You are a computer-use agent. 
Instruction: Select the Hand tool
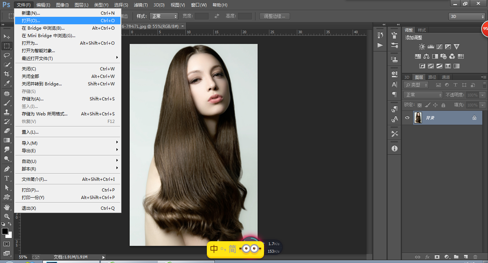[7, 207]
